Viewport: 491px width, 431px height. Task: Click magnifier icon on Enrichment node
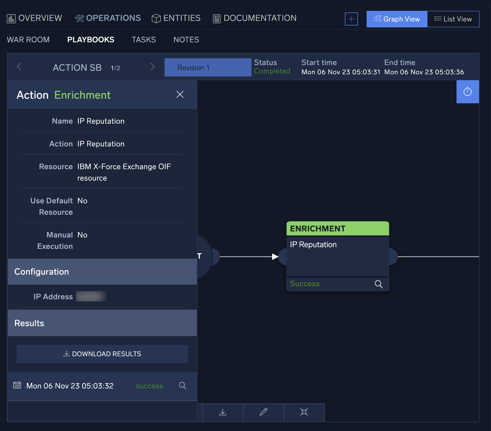[379, 284]
